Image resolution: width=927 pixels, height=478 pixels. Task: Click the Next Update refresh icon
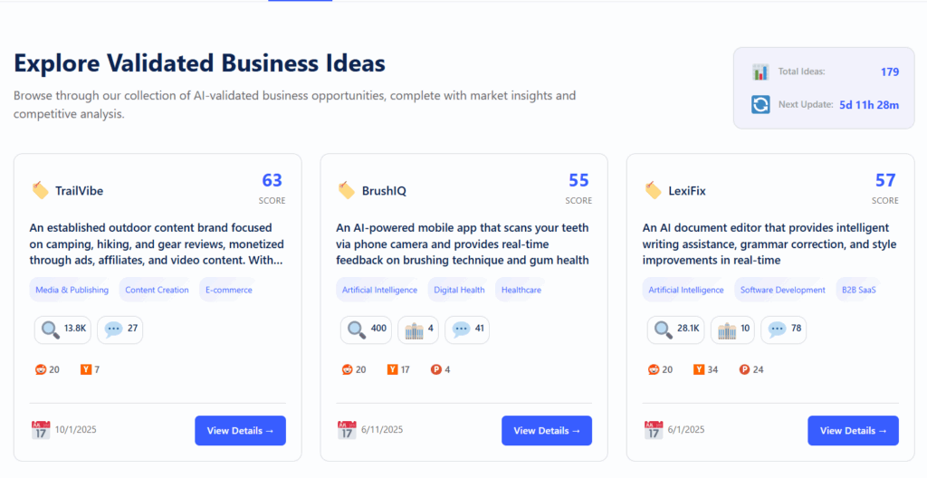click(x=760, y=105)
